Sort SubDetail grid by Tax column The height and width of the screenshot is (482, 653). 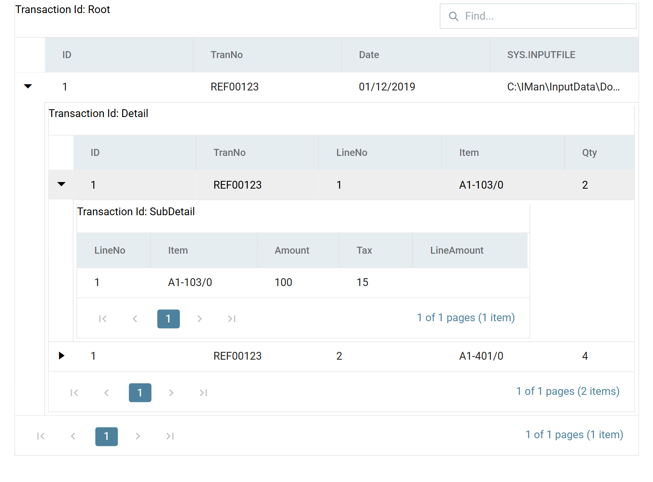376,250
